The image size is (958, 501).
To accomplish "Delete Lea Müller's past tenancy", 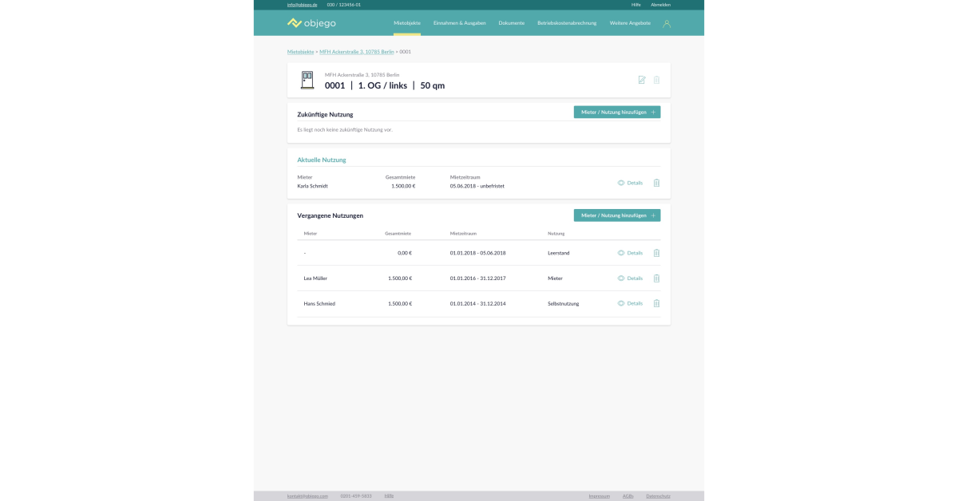I will click(656, 278).
